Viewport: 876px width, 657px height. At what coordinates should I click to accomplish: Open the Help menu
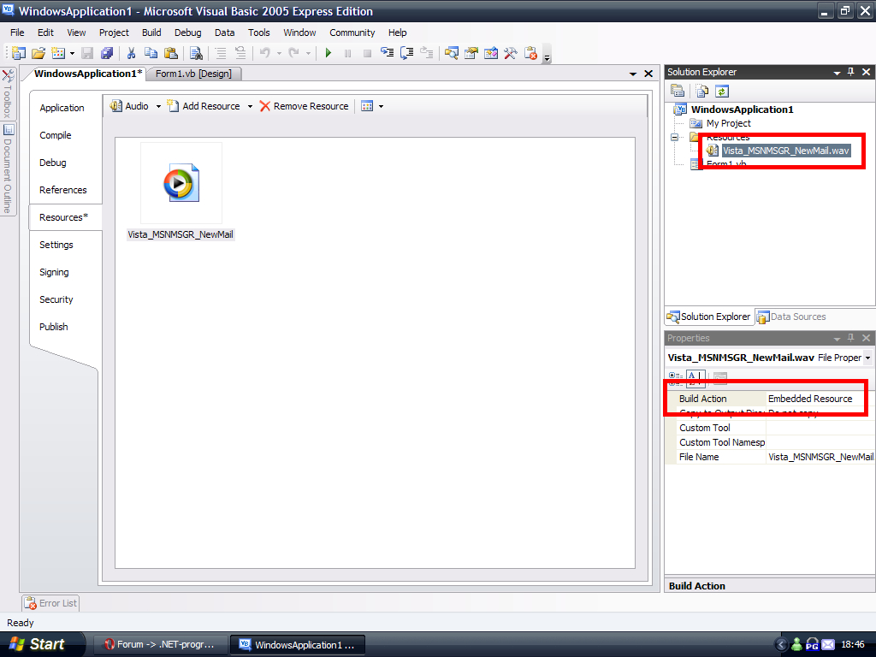tap(398, 33)
